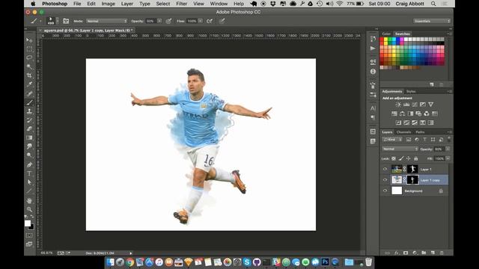Add a Photo Filter adjustment
This screenshot has height=269, width=479.
click(x=418, y=114)
